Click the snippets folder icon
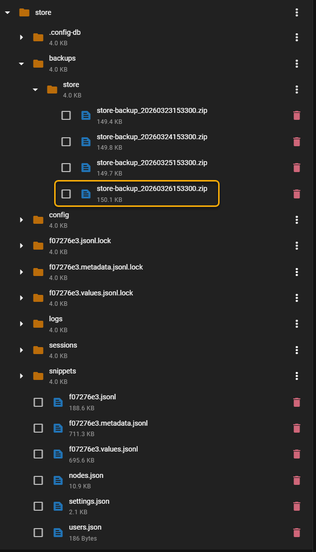Screen dimensions: 316x552 click(38, 376)
